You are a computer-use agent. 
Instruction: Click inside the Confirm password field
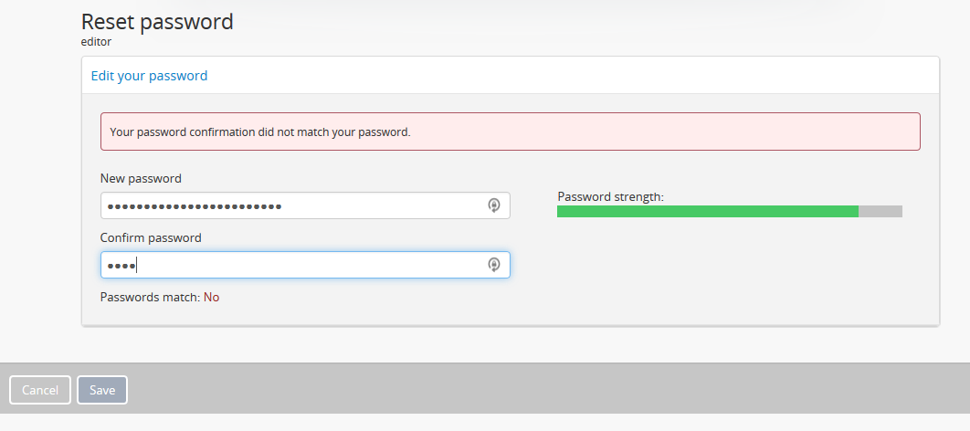[x=311, y=265]
